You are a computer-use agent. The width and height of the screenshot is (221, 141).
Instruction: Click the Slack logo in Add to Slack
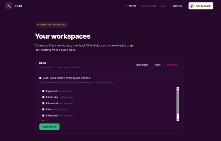point(192,6)
